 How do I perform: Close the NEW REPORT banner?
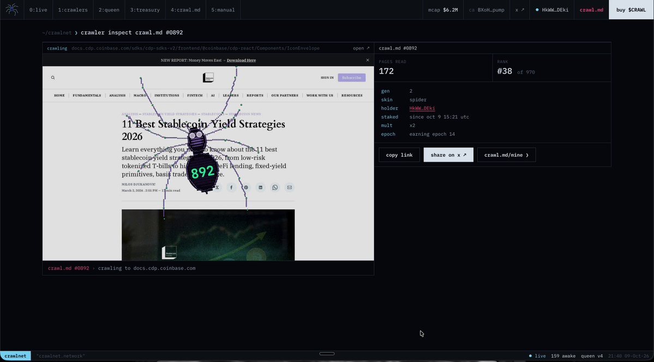click(368, 60)
